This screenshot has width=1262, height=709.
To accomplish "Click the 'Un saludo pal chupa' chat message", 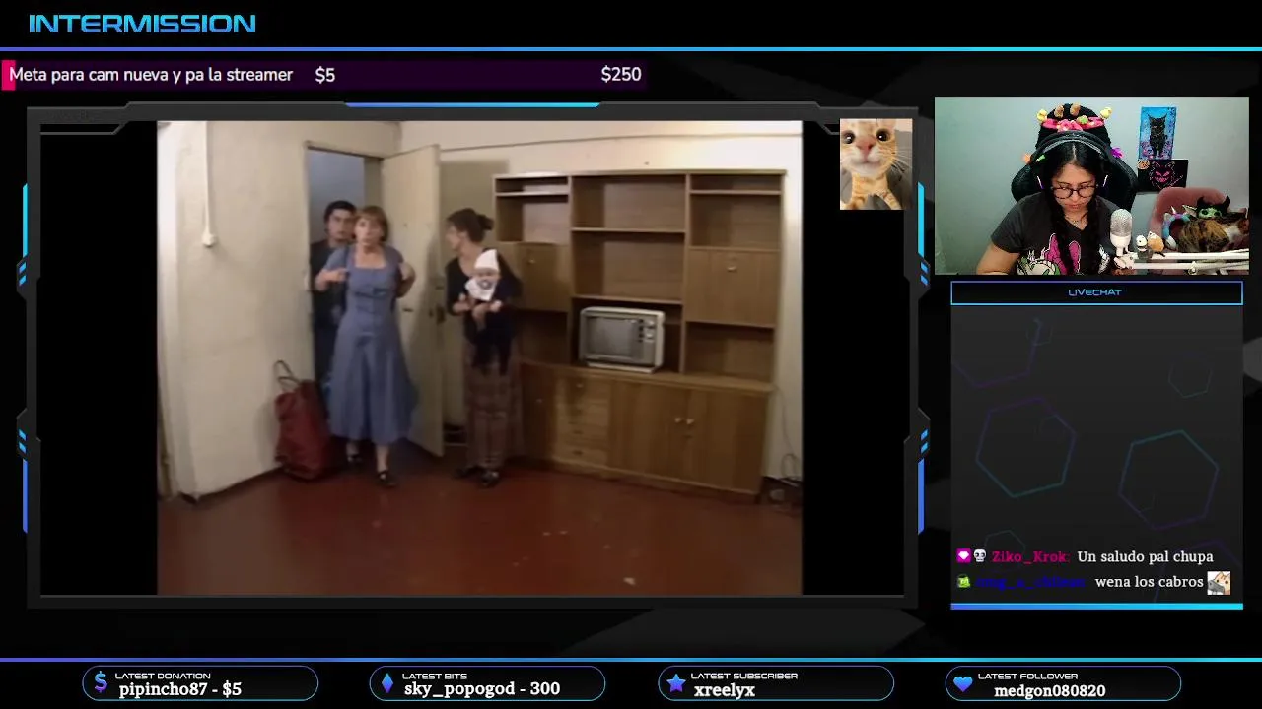I will pos(1145,556).
